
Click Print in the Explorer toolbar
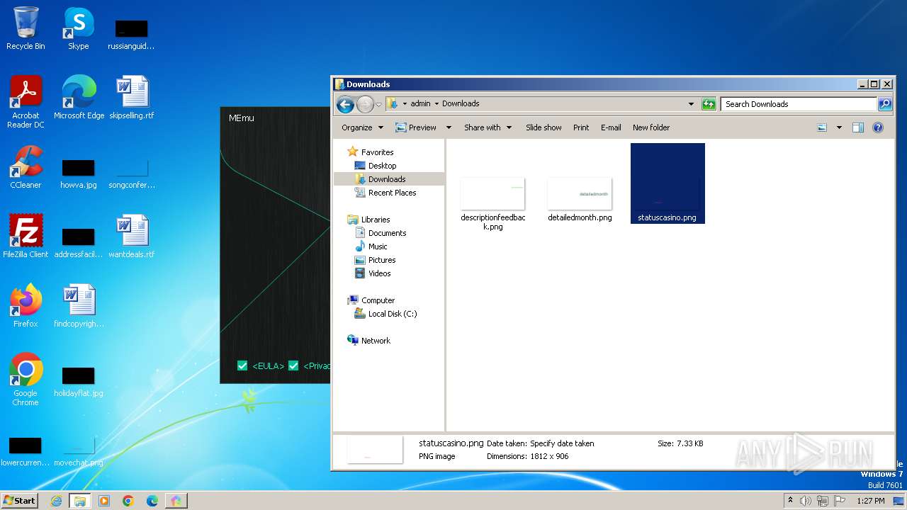[x=581, y=127]
